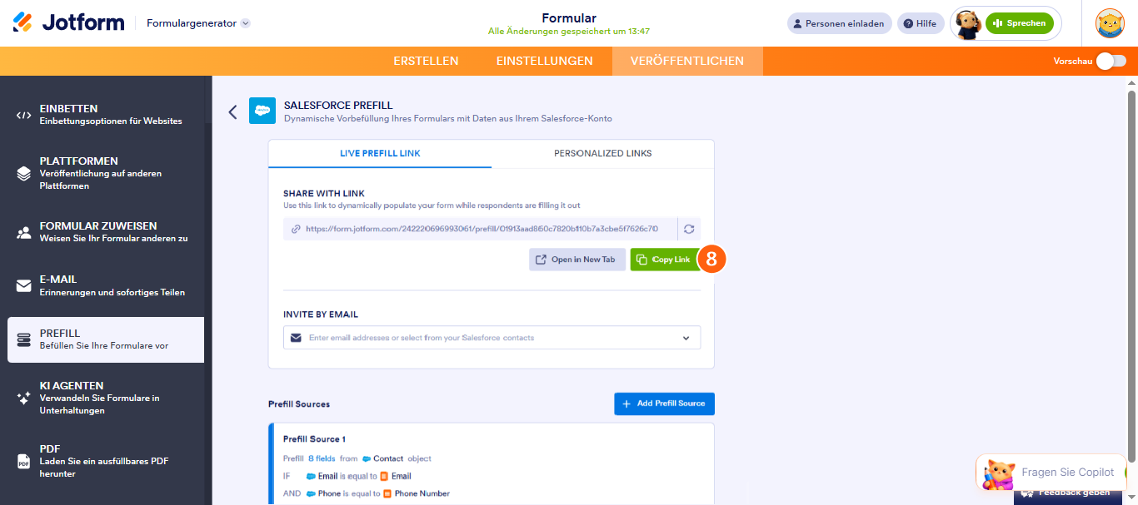1138x505 pixels.
Task: Go back with the left chevron
Action: [232, 111]
